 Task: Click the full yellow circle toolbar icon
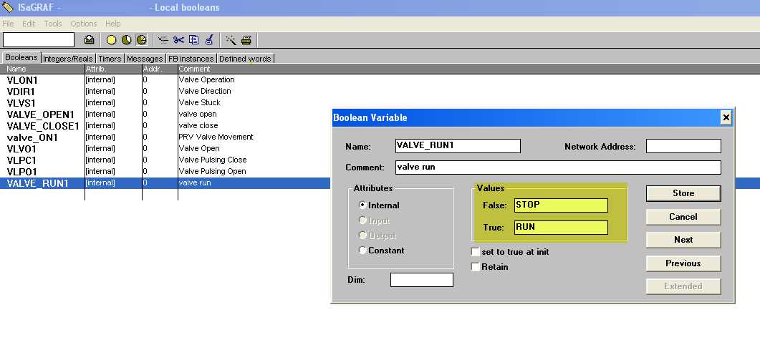(x=112, y=39)
